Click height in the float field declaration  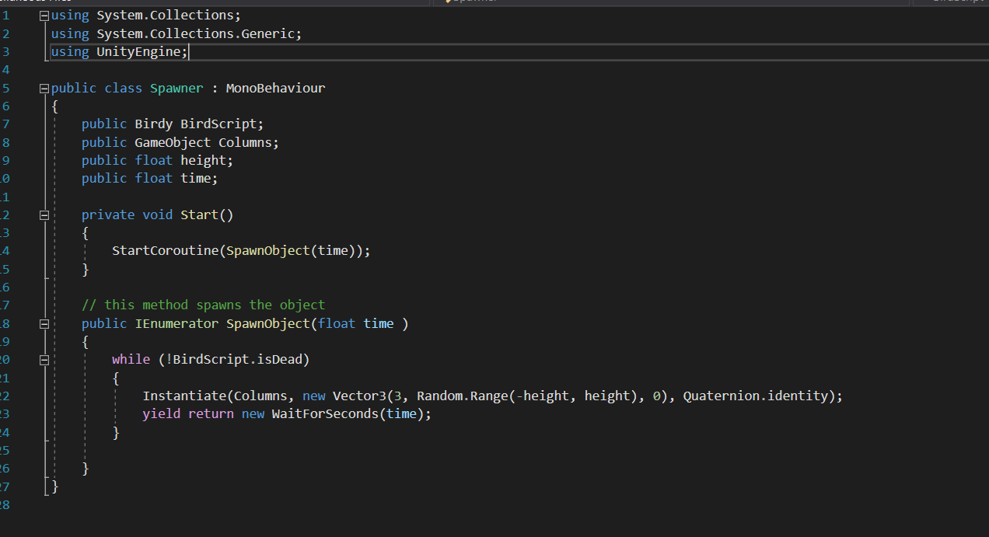(203, 160)
